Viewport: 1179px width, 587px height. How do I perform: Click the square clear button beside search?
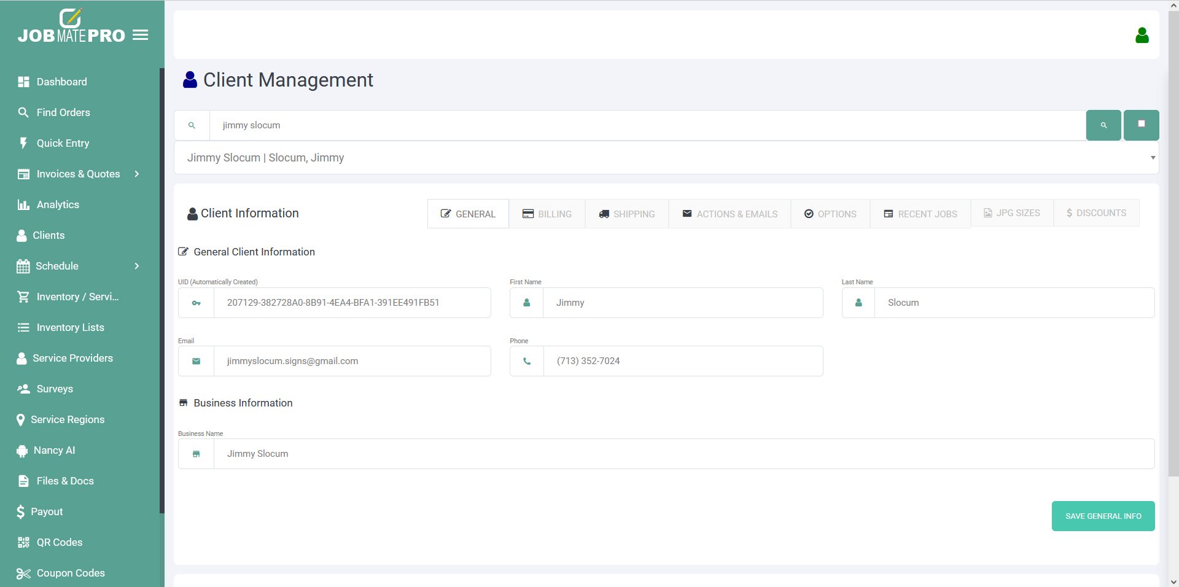1141,125
